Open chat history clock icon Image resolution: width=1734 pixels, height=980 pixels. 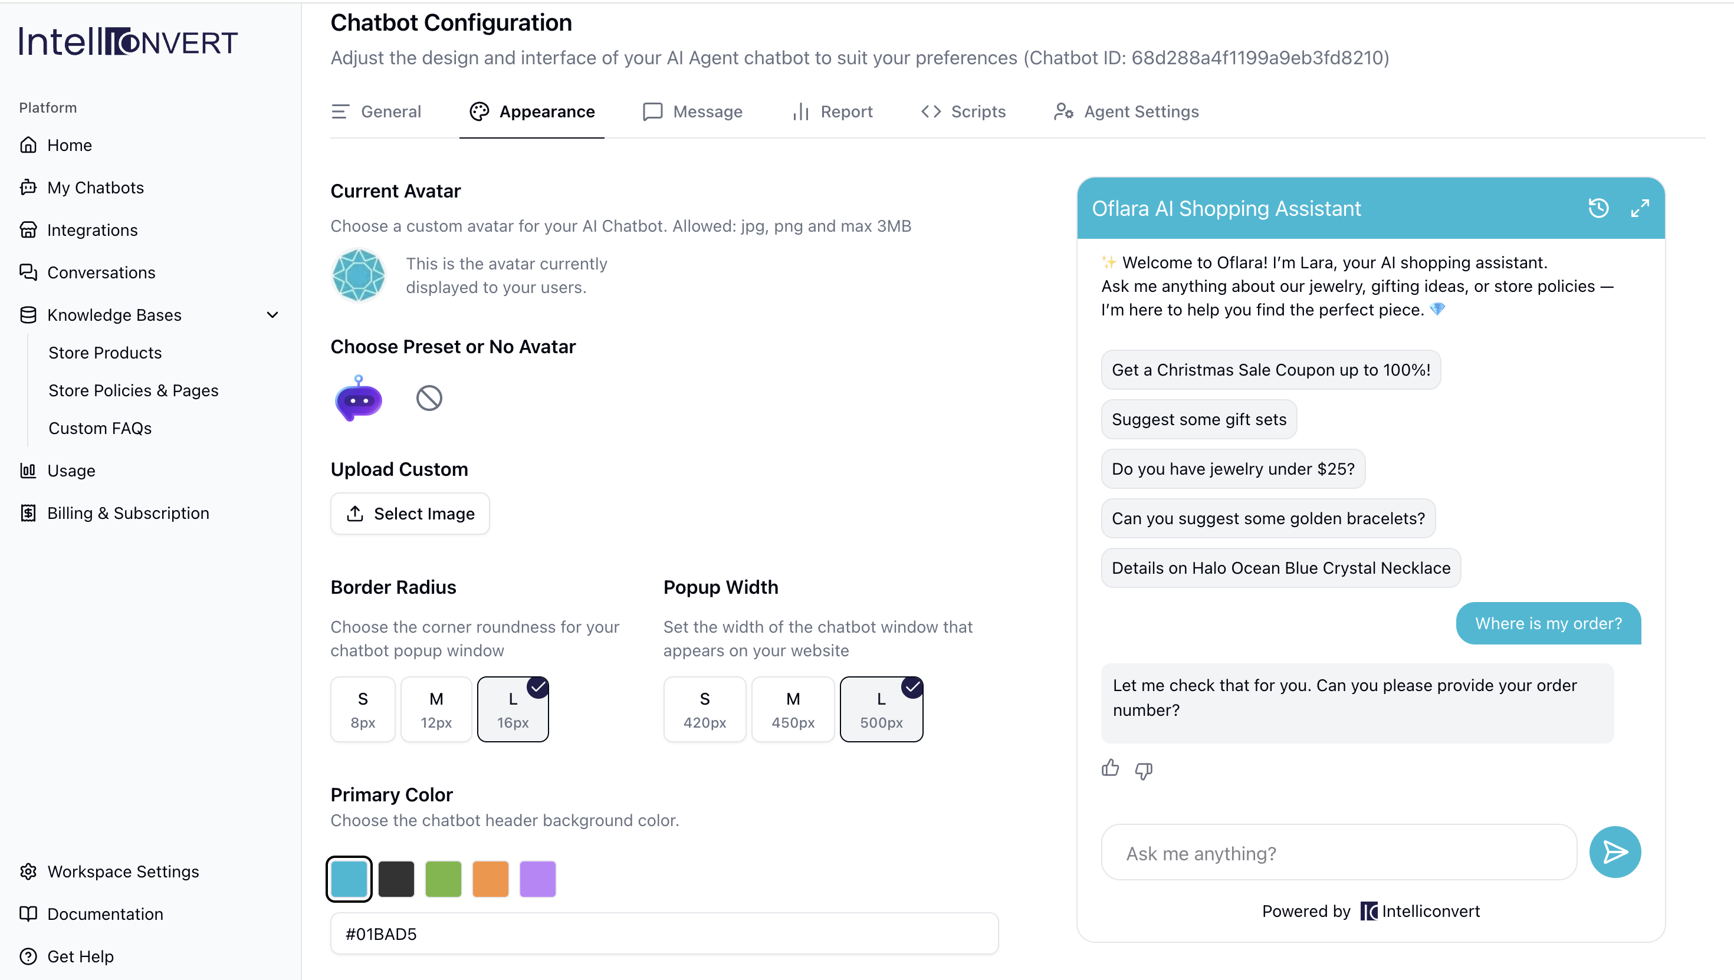[1598, 208]
